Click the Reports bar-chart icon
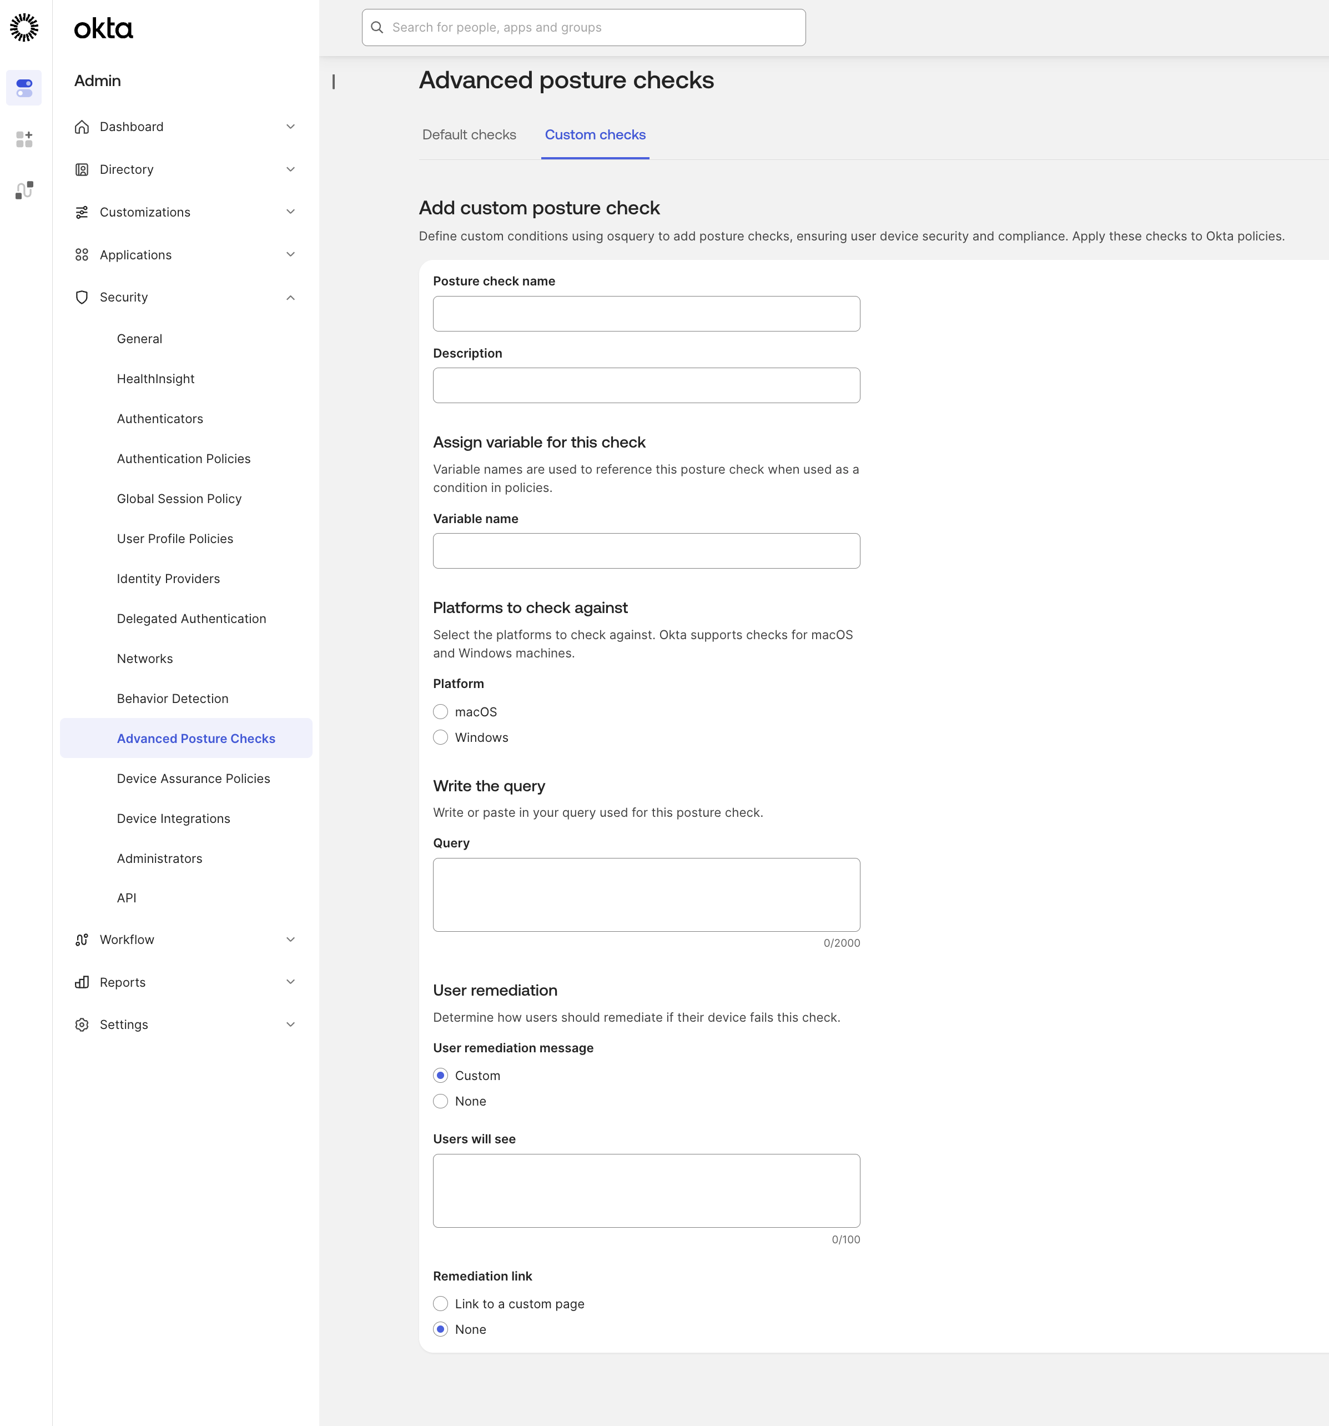 82,982
